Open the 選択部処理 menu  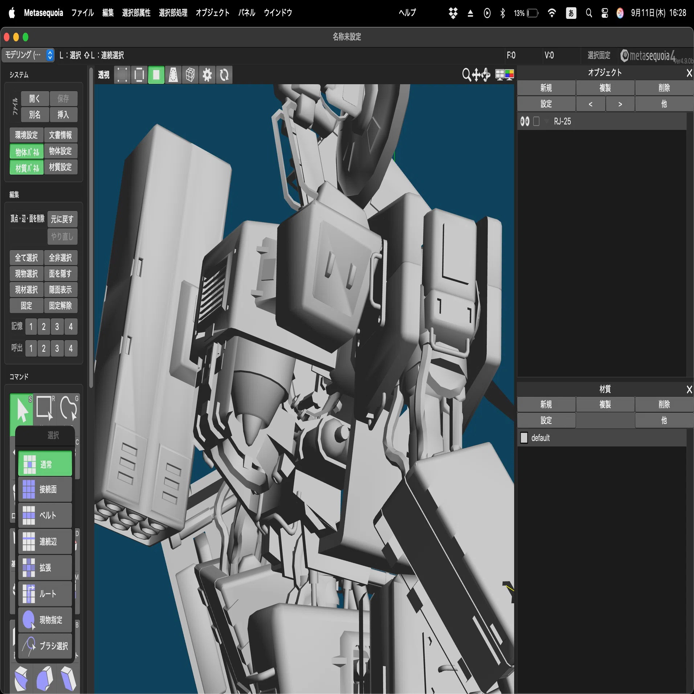(173, 13)
